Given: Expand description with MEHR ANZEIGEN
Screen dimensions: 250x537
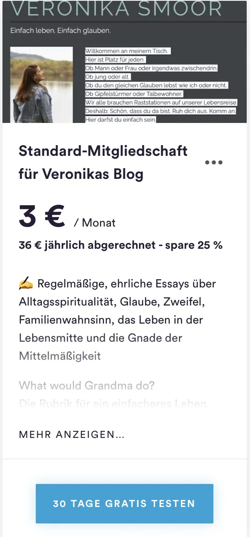Looking at the screenshot, I should (x=72, y=435).
